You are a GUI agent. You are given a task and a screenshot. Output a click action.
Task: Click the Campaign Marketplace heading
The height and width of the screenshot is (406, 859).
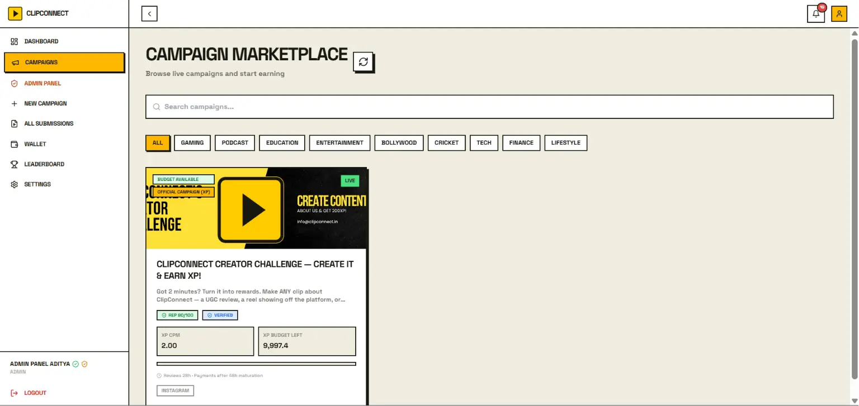click(247, 54)
